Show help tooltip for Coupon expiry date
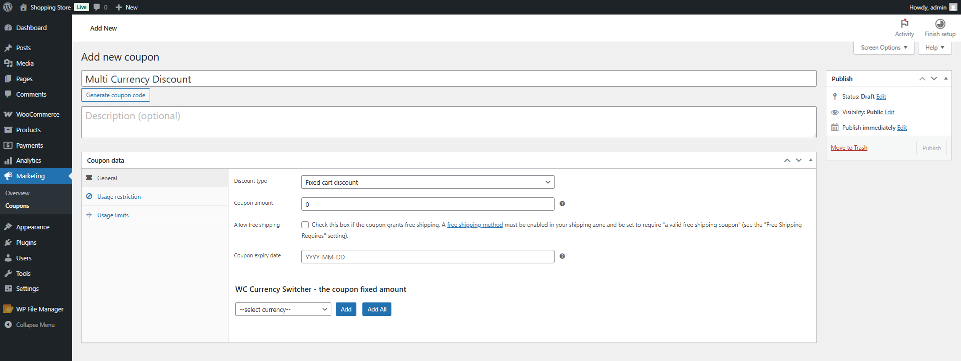 pos(562,256)
